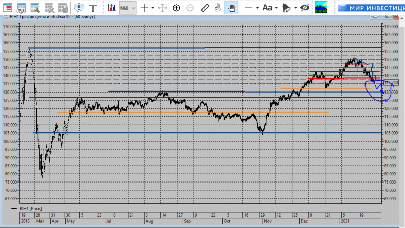This screenshot has width=405, height=228.
Task: Select the text T tool
Action: pos(93,8)
